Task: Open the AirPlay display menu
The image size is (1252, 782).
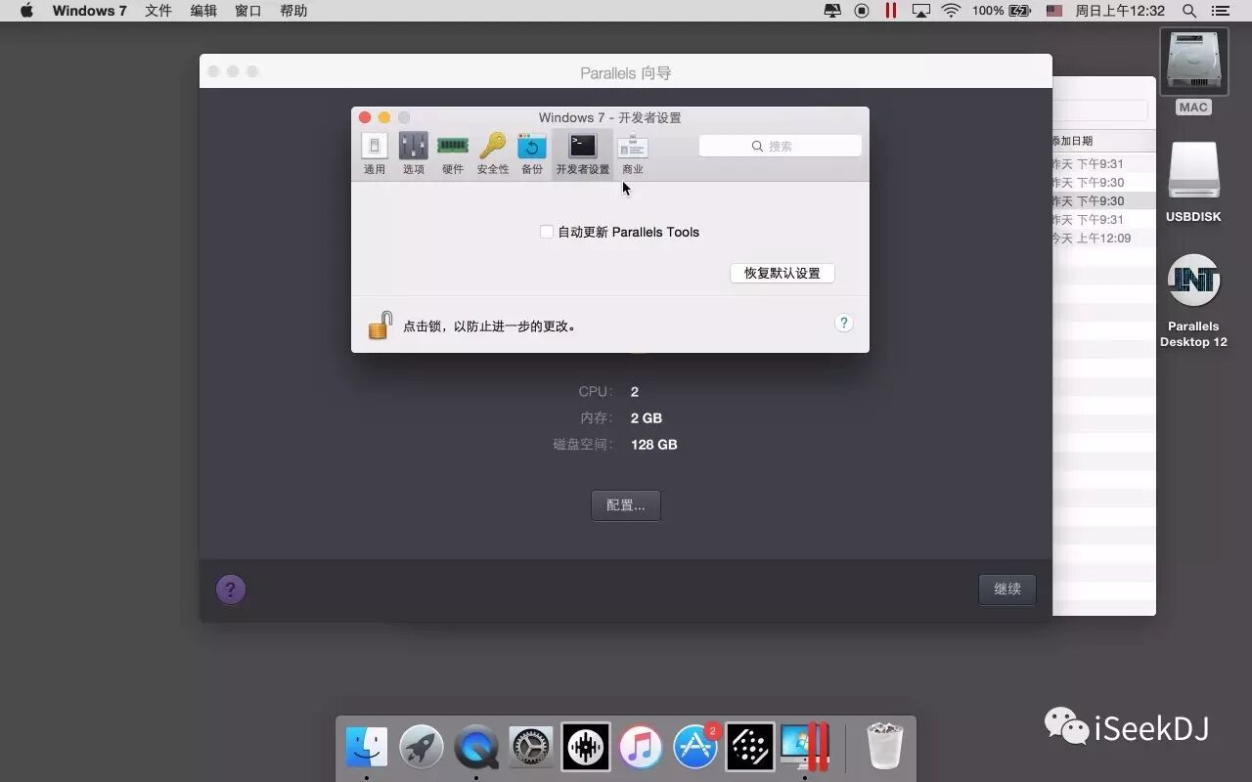Action: (x=921, y=11)
